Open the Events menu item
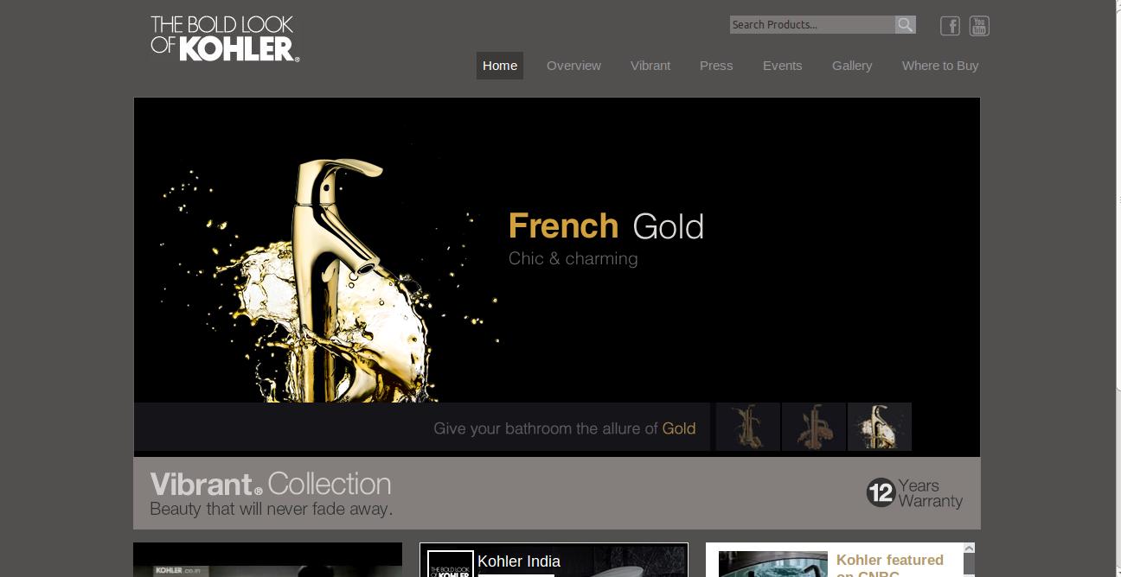 point(782,66)
